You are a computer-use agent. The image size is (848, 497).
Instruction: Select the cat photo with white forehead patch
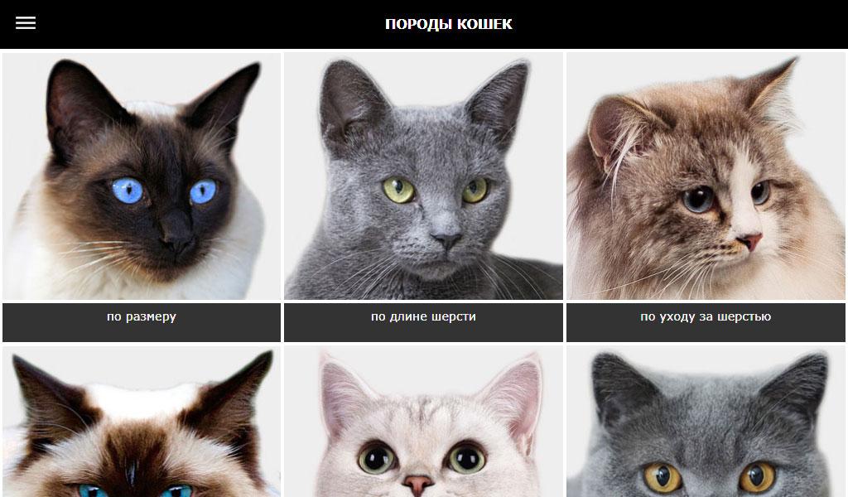142,422
